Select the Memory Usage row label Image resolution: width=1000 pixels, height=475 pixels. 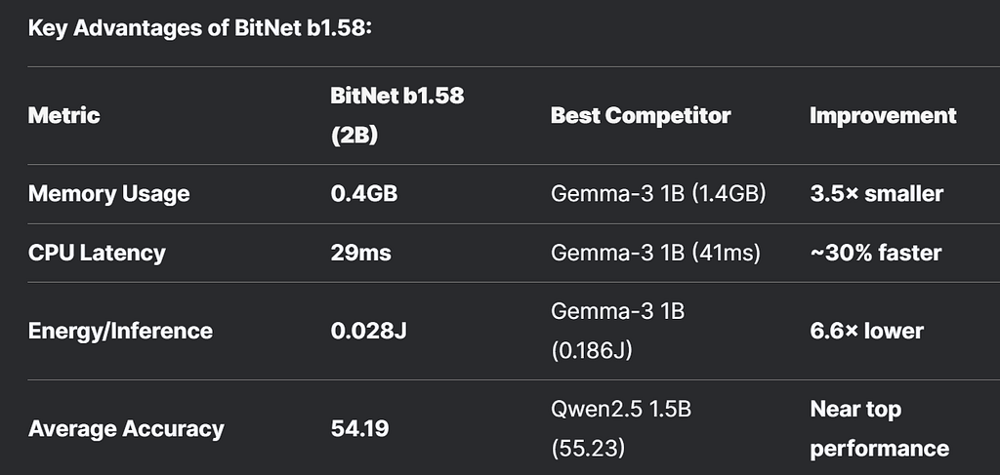[x=109, y=193]
